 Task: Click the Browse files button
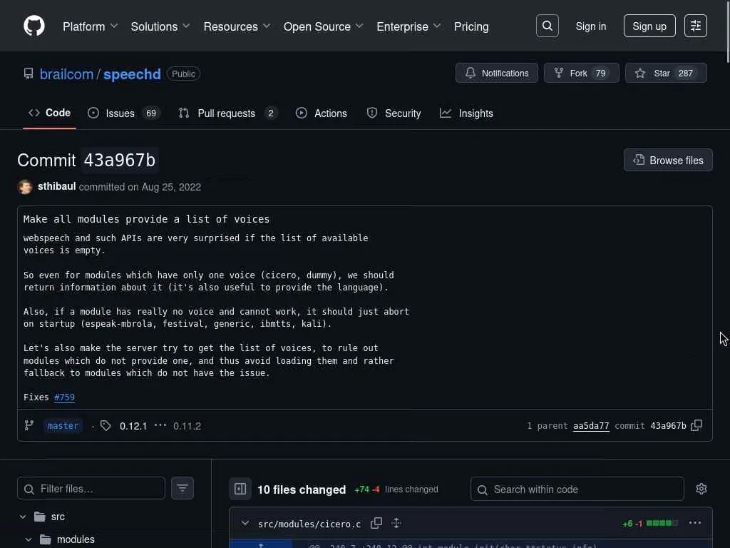(667, 161)
